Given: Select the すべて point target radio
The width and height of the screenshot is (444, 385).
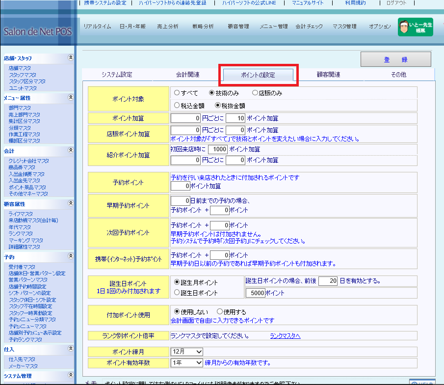Looking at the screenshot, I should [177, 92].
